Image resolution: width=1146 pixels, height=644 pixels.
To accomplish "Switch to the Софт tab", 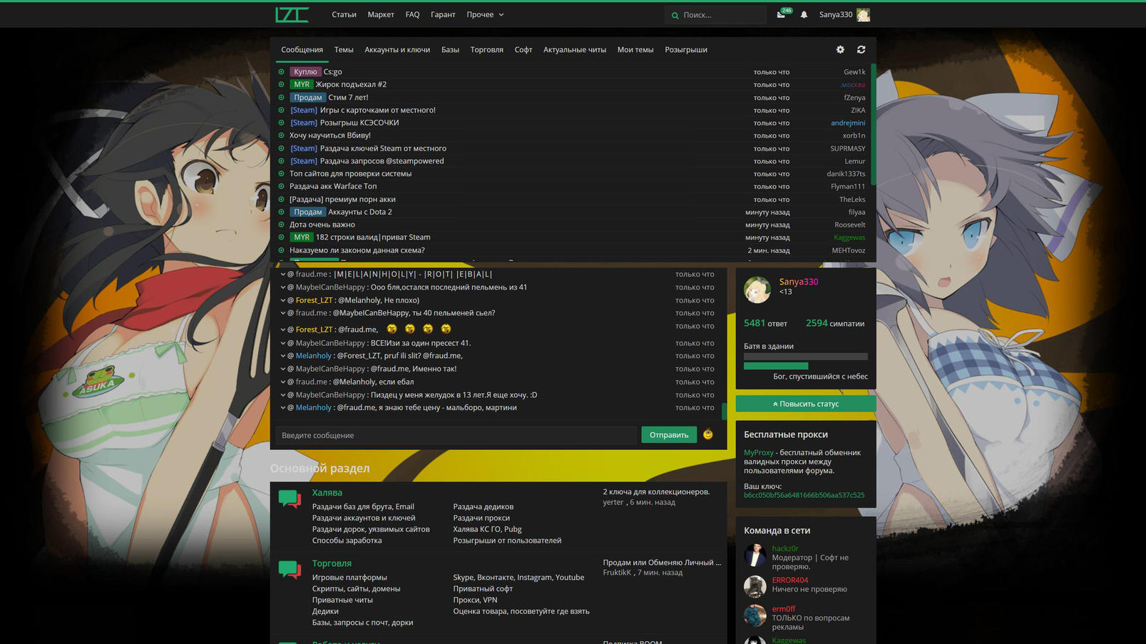I will pyautogui.click(x=523, y=50).
